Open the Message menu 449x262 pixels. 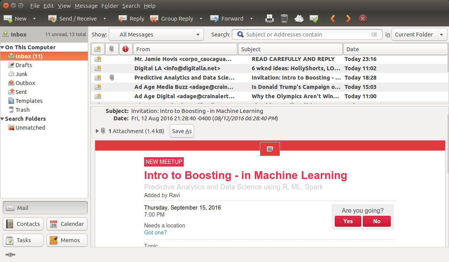click(x=86, y=6)
